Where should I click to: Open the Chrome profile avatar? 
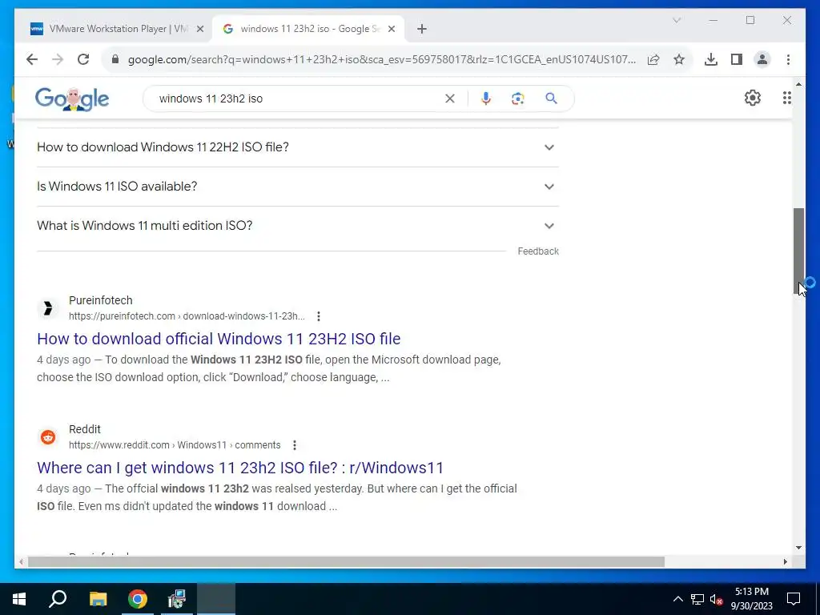click(x=762, y=59)
